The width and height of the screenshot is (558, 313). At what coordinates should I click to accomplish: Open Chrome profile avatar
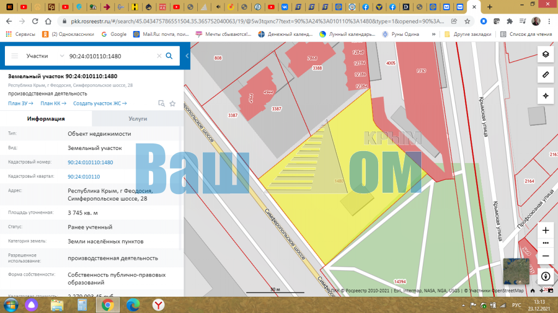tap(536, 21)
